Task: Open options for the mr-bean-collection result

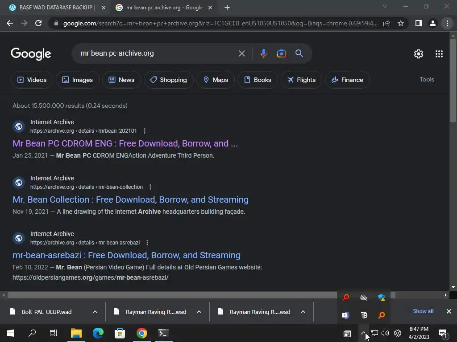Action: click(150, 187)
